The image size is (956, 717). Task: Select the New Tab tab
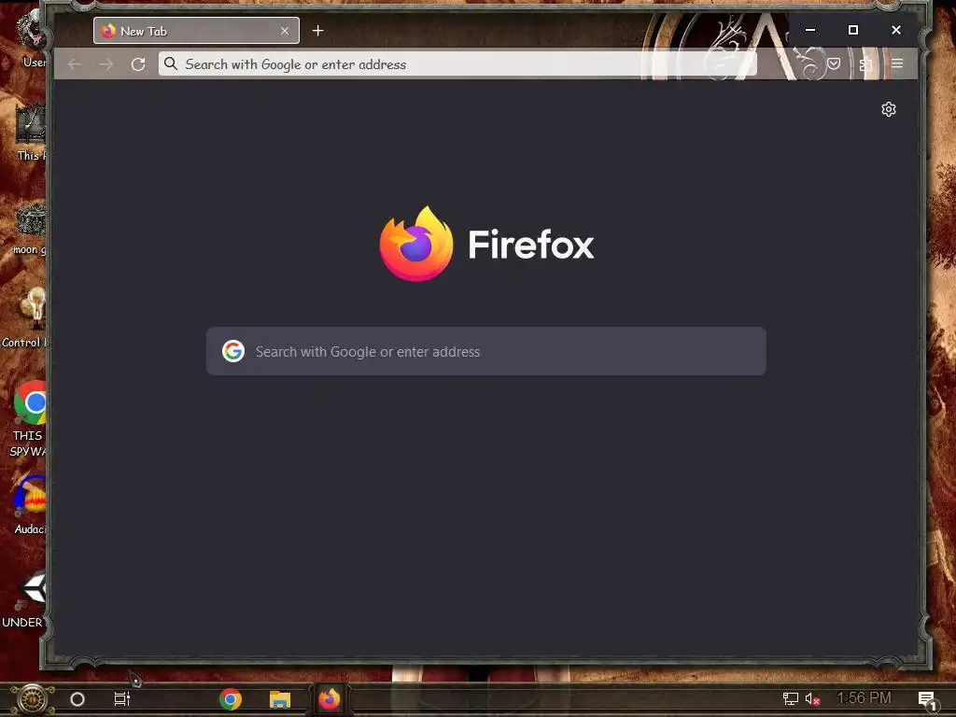pos(196,31)
